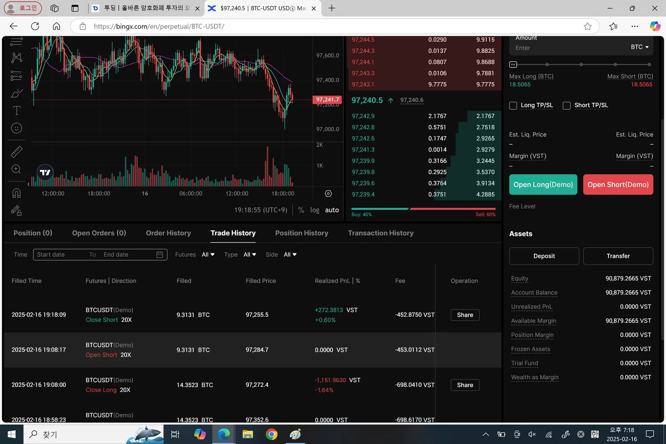Viewport: 666px width, 444px height.
Task: Set amount slider to the last mark
Action: [x=649, y=65]
